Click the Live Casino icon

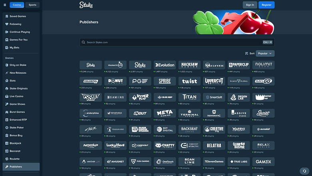(x=7, y=96)
